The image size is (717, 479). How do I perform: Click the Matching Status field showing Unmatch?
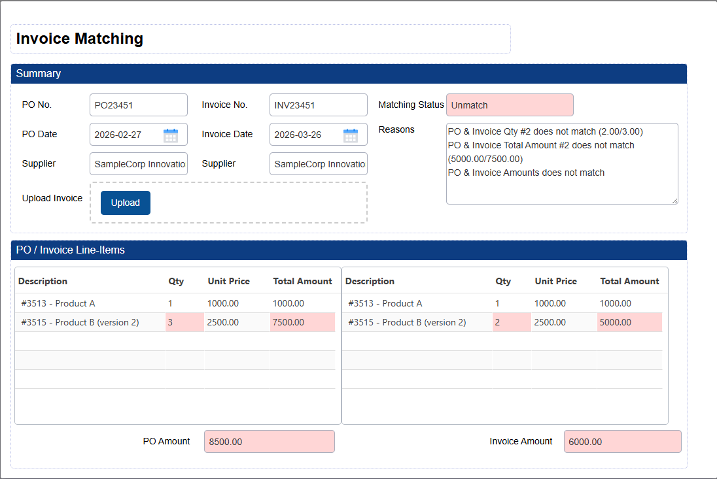[x=509, y=105]
